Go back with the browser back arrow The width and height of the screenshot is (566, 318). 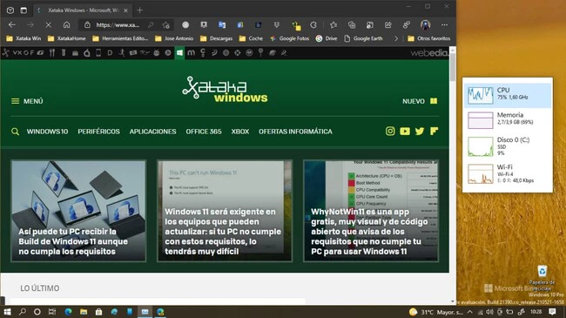(x=12, y=24)
